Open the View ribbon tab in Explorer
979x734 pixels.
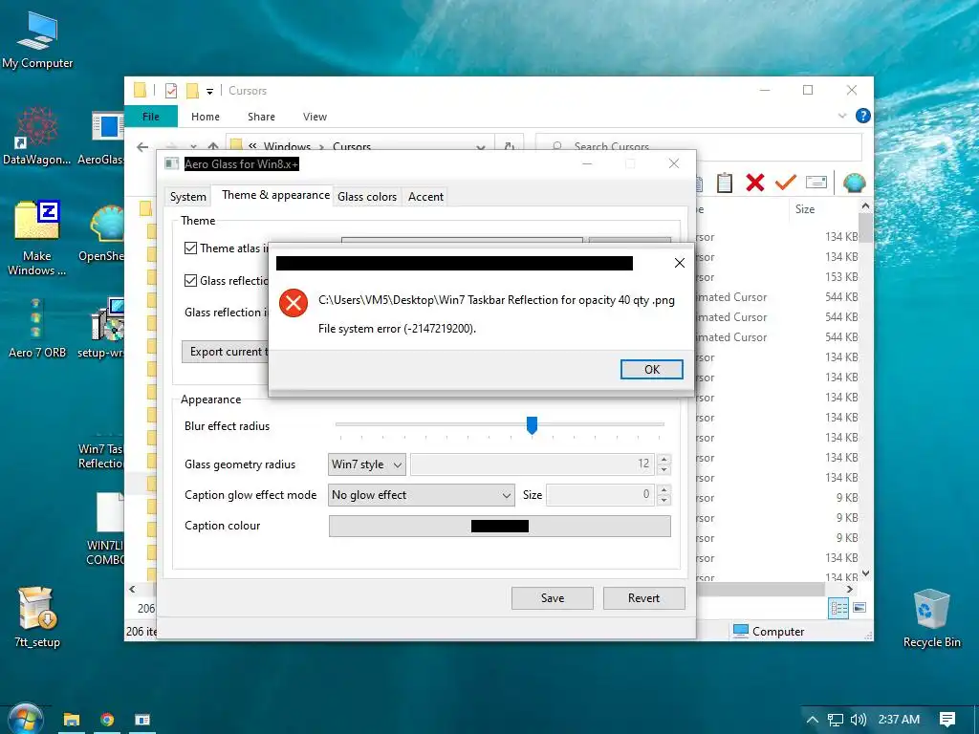point(315,117)
